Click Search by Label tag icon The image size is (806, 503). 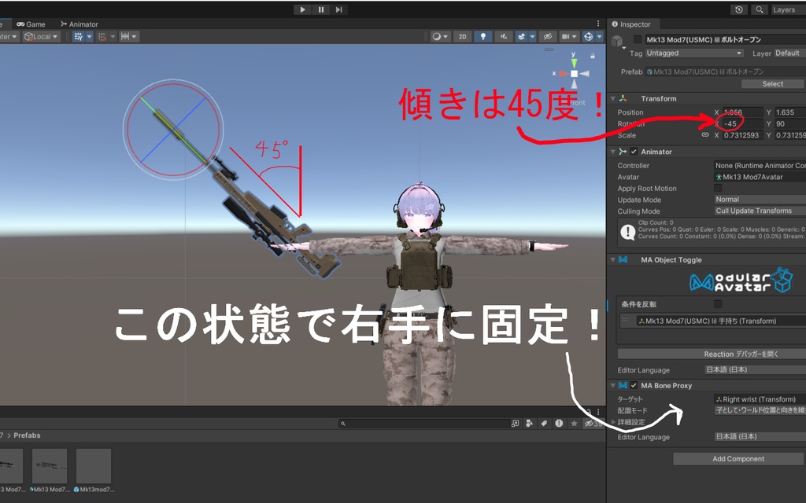[544, 424]
